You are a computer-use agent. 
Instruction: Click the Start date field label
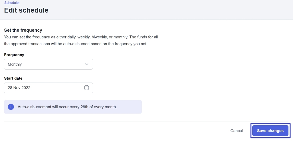coord(13,78)
